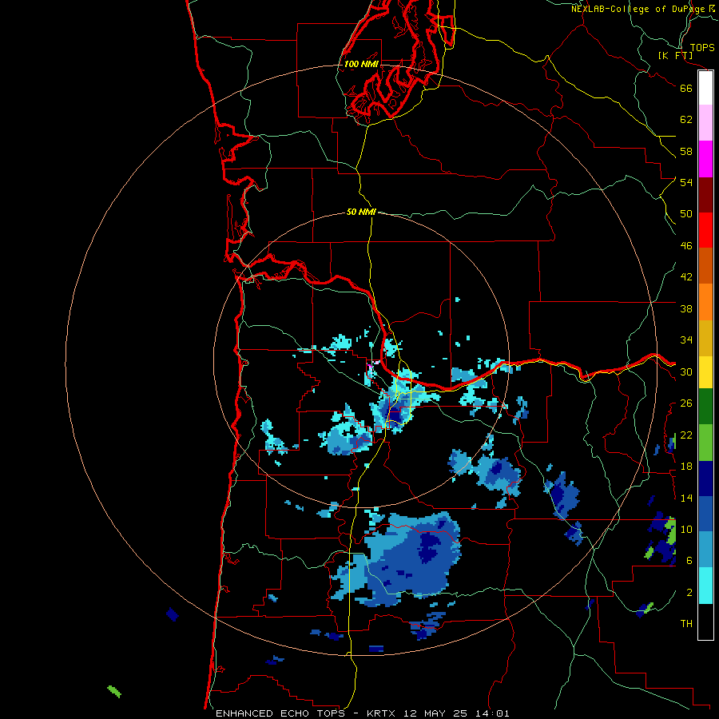Click the dark orange legend swatch

pyautogui.click(x=705, y=266)
